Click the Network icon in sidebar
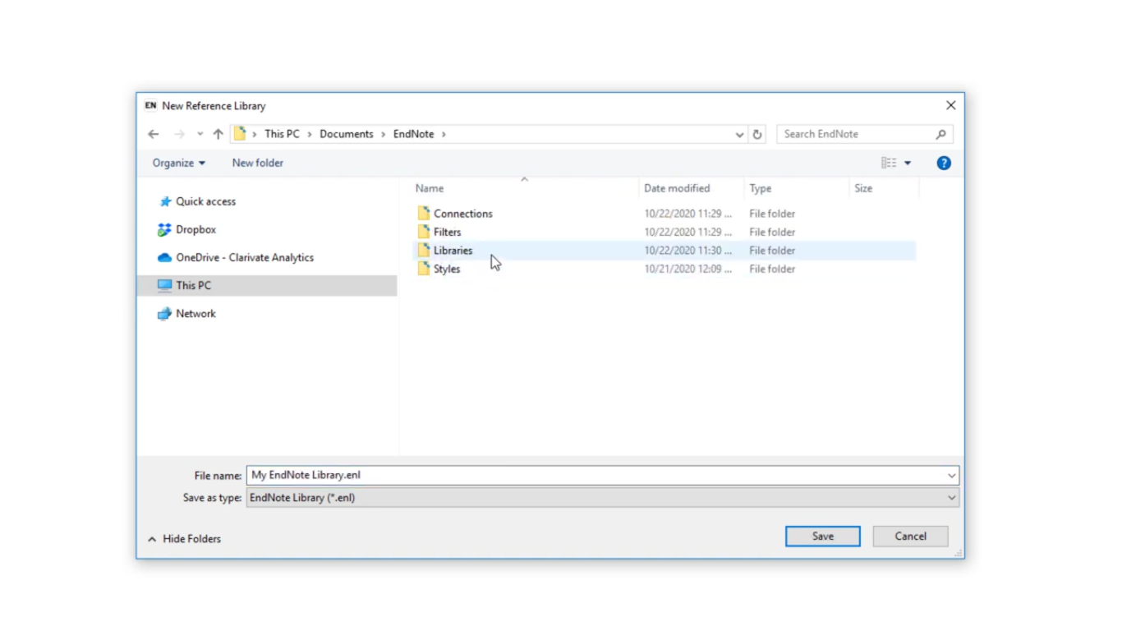 (x=164, y=313)
